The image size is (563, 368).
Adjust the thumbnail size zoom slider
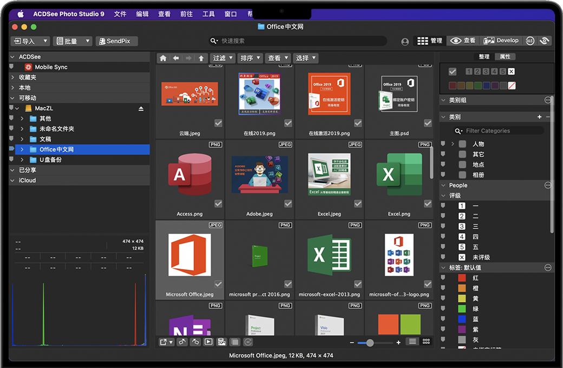tap(370, 343)
